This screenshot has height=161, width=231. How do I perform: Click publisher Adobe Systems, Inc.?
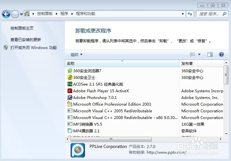pyautogui.click(x=200, y=97)
